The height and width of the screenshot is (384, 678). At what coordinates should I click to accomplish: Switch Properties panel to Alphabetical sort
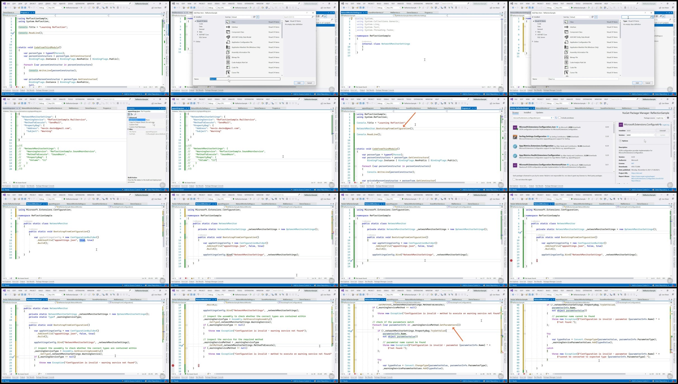[x=132, y=114]
